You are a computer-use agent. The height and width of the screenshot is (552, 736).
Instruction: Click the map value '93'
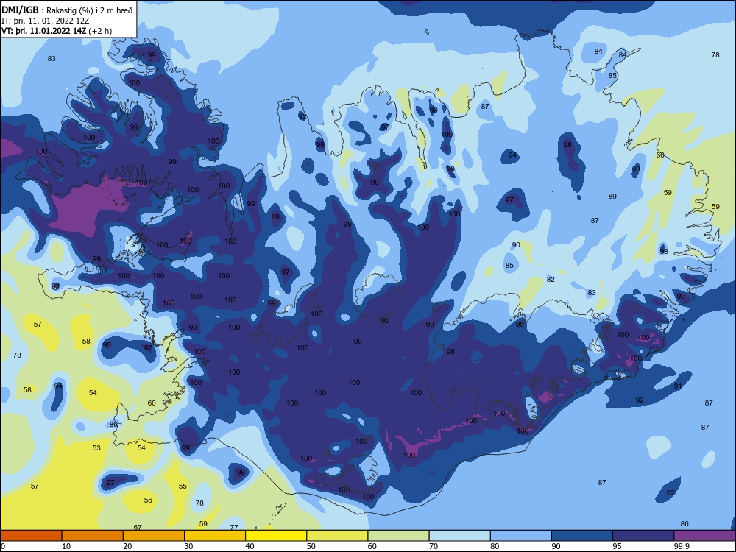(x=636, y=169)
